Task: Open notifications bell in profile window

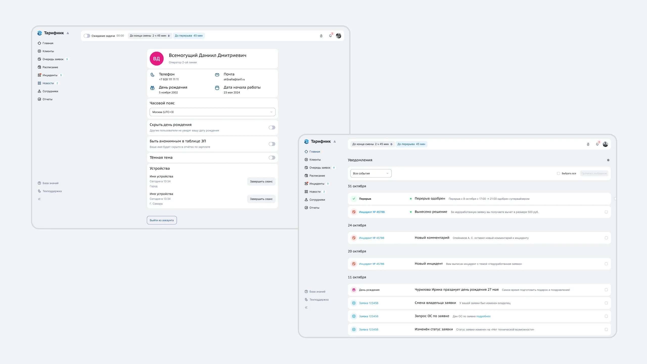Action: pos(330,36)
